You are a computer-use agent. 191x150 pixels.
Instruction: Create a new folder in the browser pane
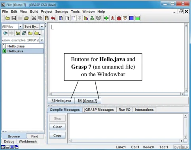click(x=30, y=33)
